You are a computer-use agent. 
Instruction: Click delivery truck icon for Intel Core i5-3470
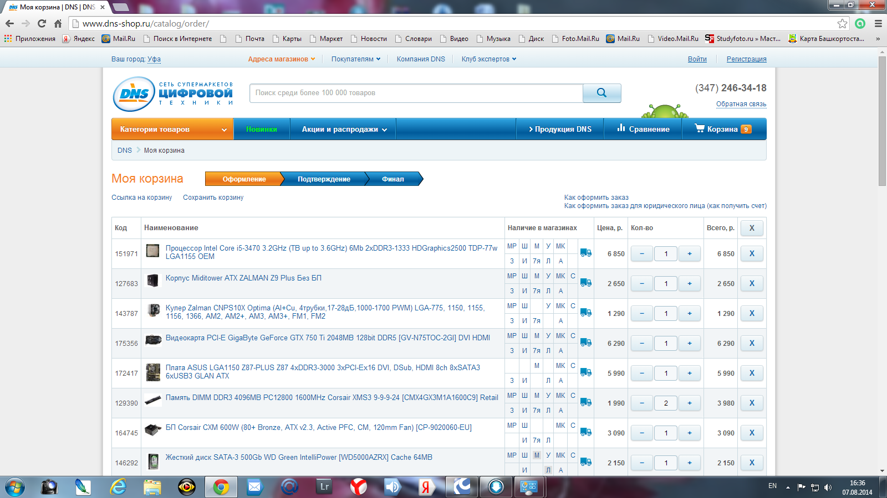[x=586, y=253]
